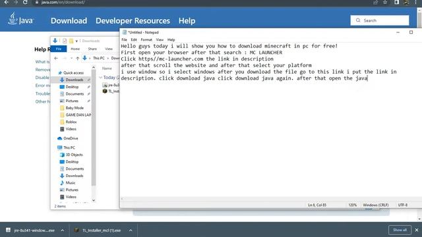This screenshot has width=422, height=237.
Task: Select 3D Objects under This PC
Action: tap(74, 155)
